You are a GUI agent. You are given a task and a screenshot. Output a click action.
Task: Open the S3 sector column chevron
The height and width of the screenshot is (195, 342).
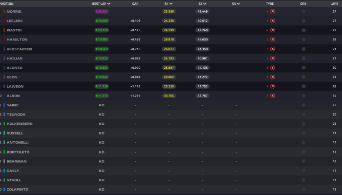(x=239, y=3)
